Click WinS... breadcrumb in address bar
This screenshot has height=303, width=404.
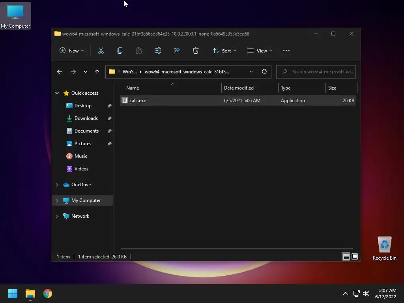coord(129,72)
